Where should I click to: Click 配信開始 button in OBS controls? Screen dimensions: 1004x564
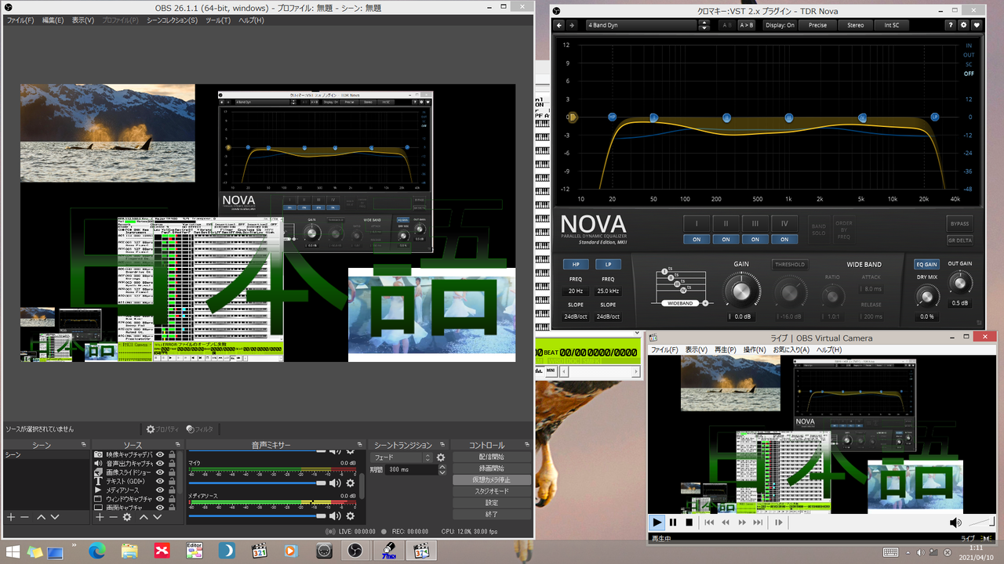tap(492, 457)
